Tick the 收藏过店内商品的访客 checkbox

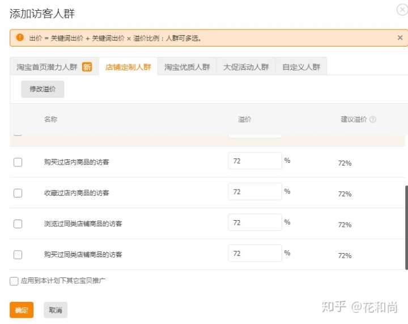coord(18,193)
